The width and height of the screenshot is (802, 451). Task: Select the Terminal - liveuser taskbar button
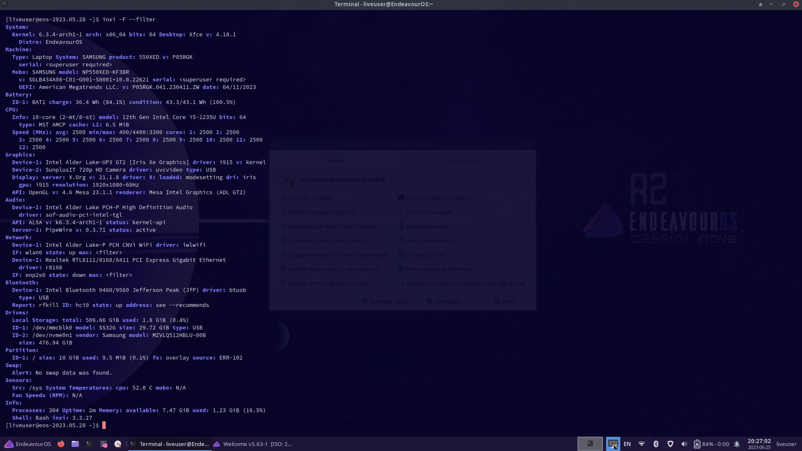point(170,444)
